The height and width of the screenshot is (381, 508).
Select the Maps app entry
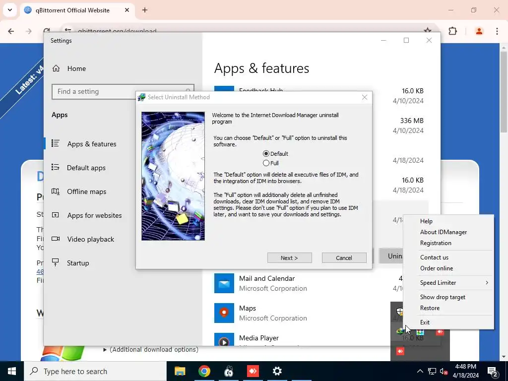click(x=301, y=313)
